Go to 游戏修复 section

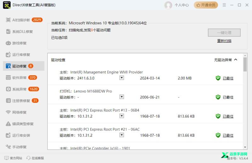(24, 43)
